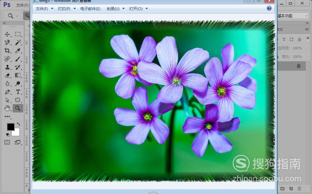The image size is (312, 194).
Task: Create a new group folder in layers panel
Action: click(x=282, y=189)
